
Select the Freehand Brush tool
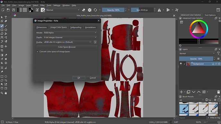tap(2, 26)
